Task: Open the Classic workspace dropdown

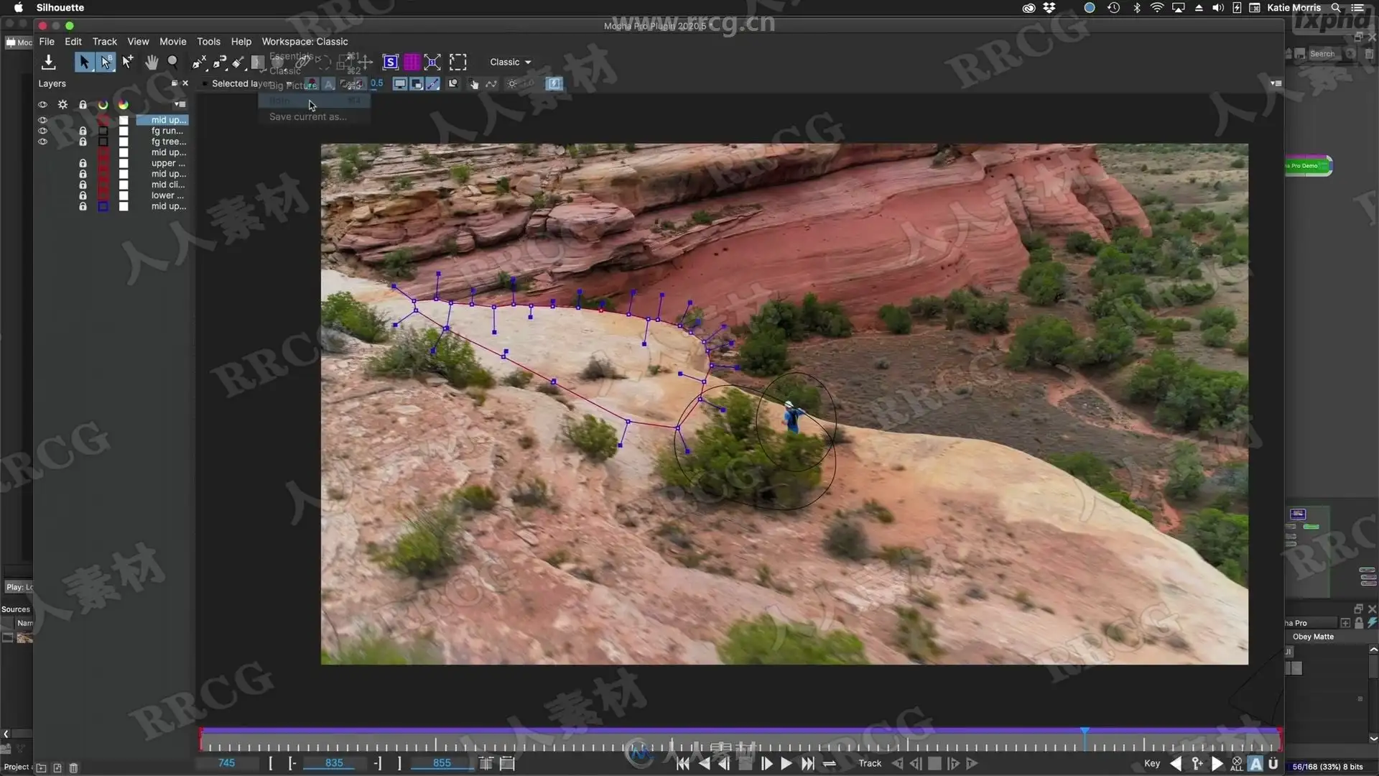Action: [510, 63]
